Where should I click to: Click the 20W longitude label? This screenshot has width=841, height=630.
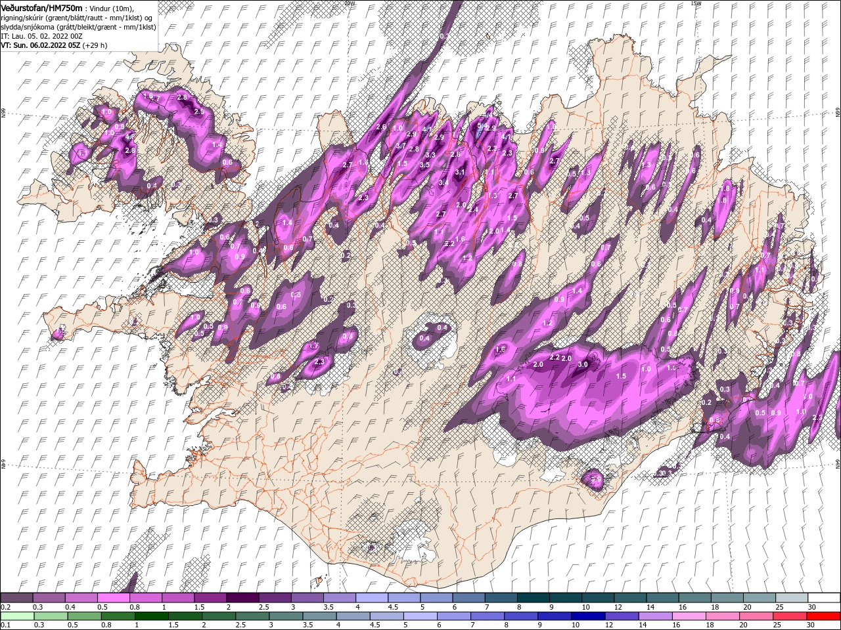349,3
